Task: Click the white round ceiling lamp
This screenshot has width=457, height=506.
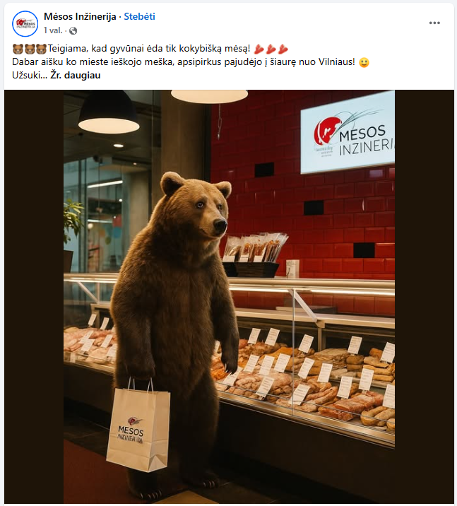Action: (x=209, y=96)
